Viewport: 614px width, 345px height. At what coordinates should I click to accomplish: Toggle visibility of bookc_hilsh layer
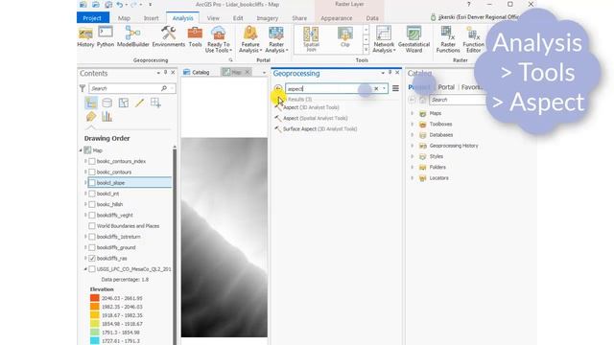coord(92,204)
